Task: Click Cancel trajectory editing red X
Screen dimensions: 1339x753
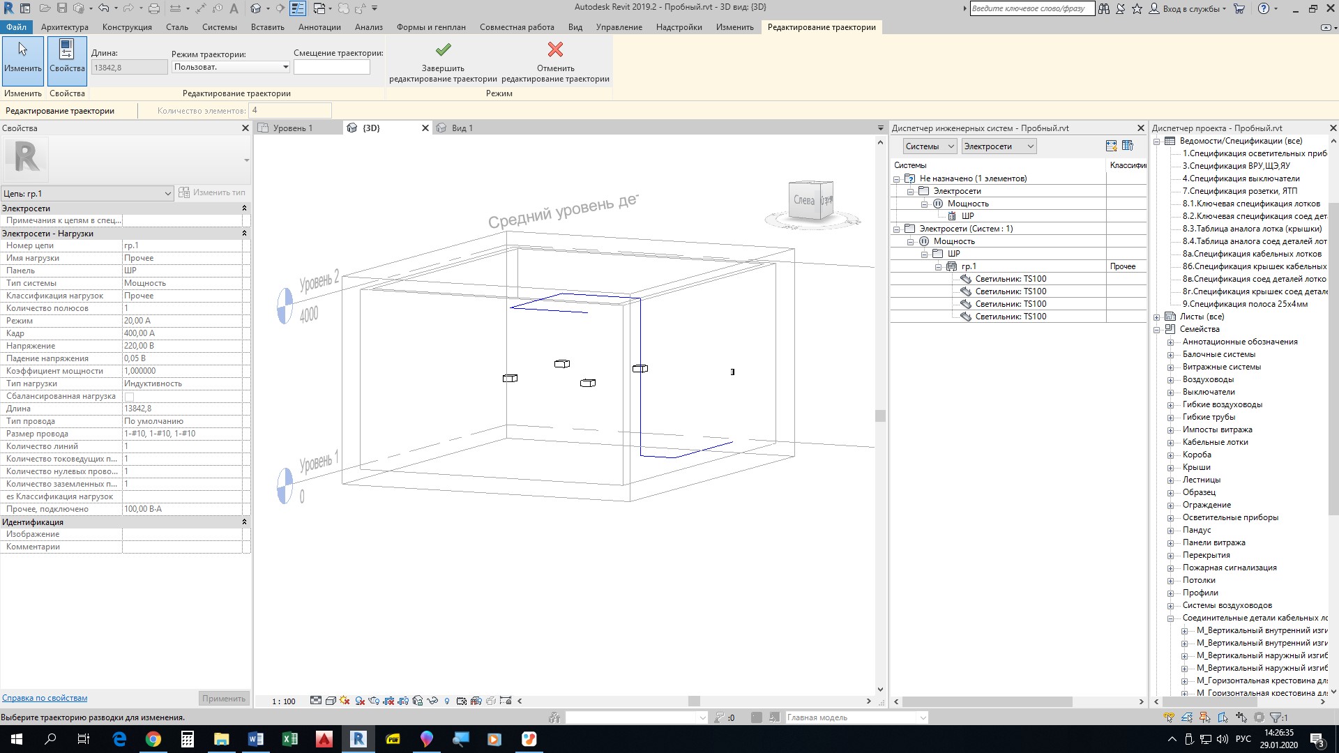Action: point(555,50)
